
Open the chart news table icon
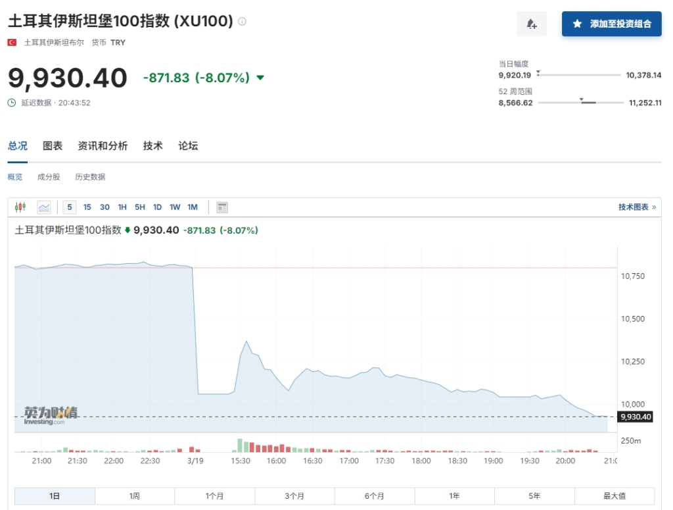[x=222, y=207]
